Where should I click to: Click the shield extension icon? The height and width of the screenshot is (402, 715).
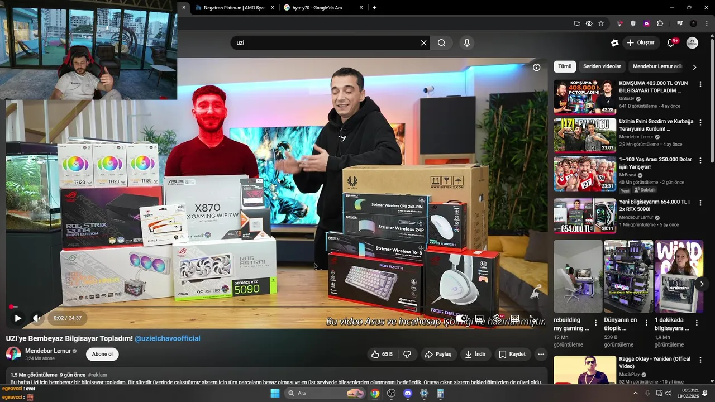(x=633, y=23)
